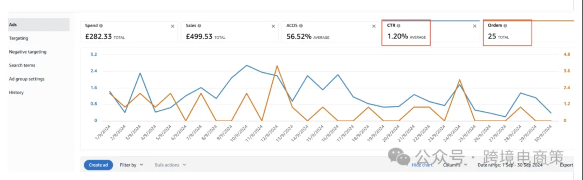Switch to Search terms

pos(22,65)
